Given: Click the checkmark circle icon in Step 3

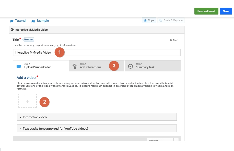Looking at the screenshot, I should pyautogui.click(x=131, y=66).
